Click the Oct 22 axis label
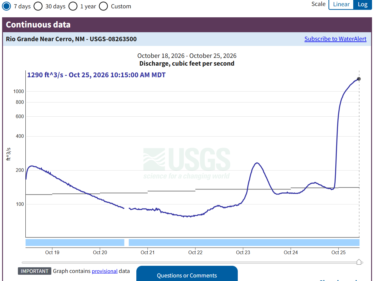Screen dimensions: 375x281 tap(195, 252)
